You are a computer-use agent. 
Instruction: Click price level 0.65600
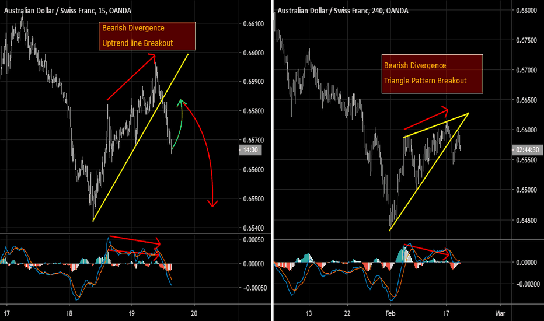click(253, 169)
